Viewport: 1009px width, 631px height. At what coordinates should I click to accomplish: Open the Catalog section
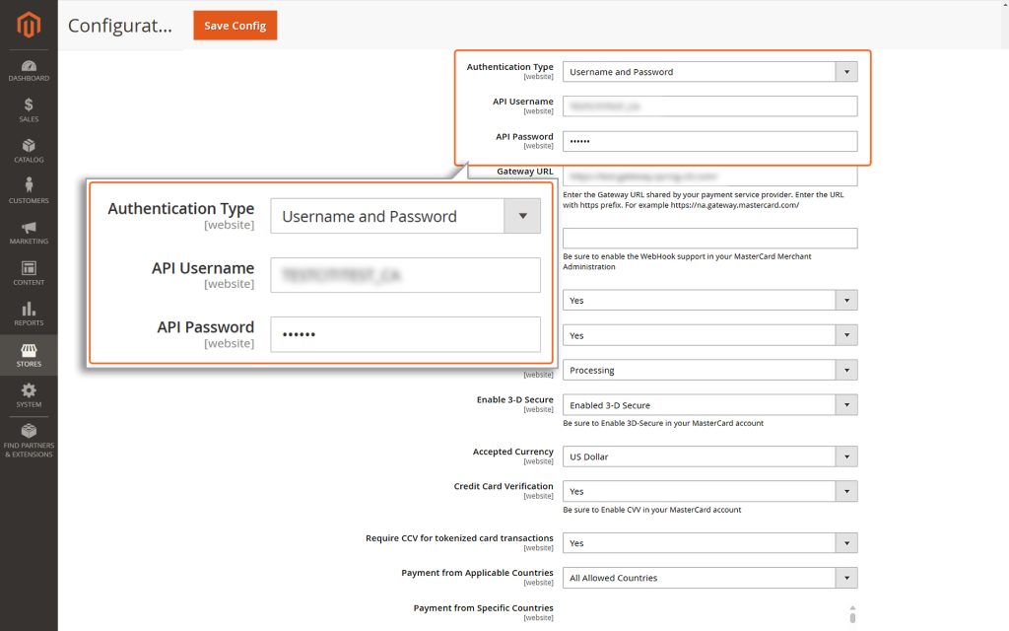coord(29,149)
